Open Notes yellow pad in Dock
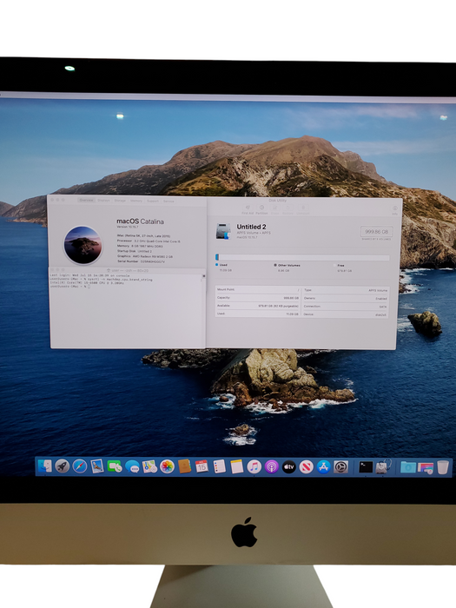This screenshot has height=608, width=456. point(236,466)
